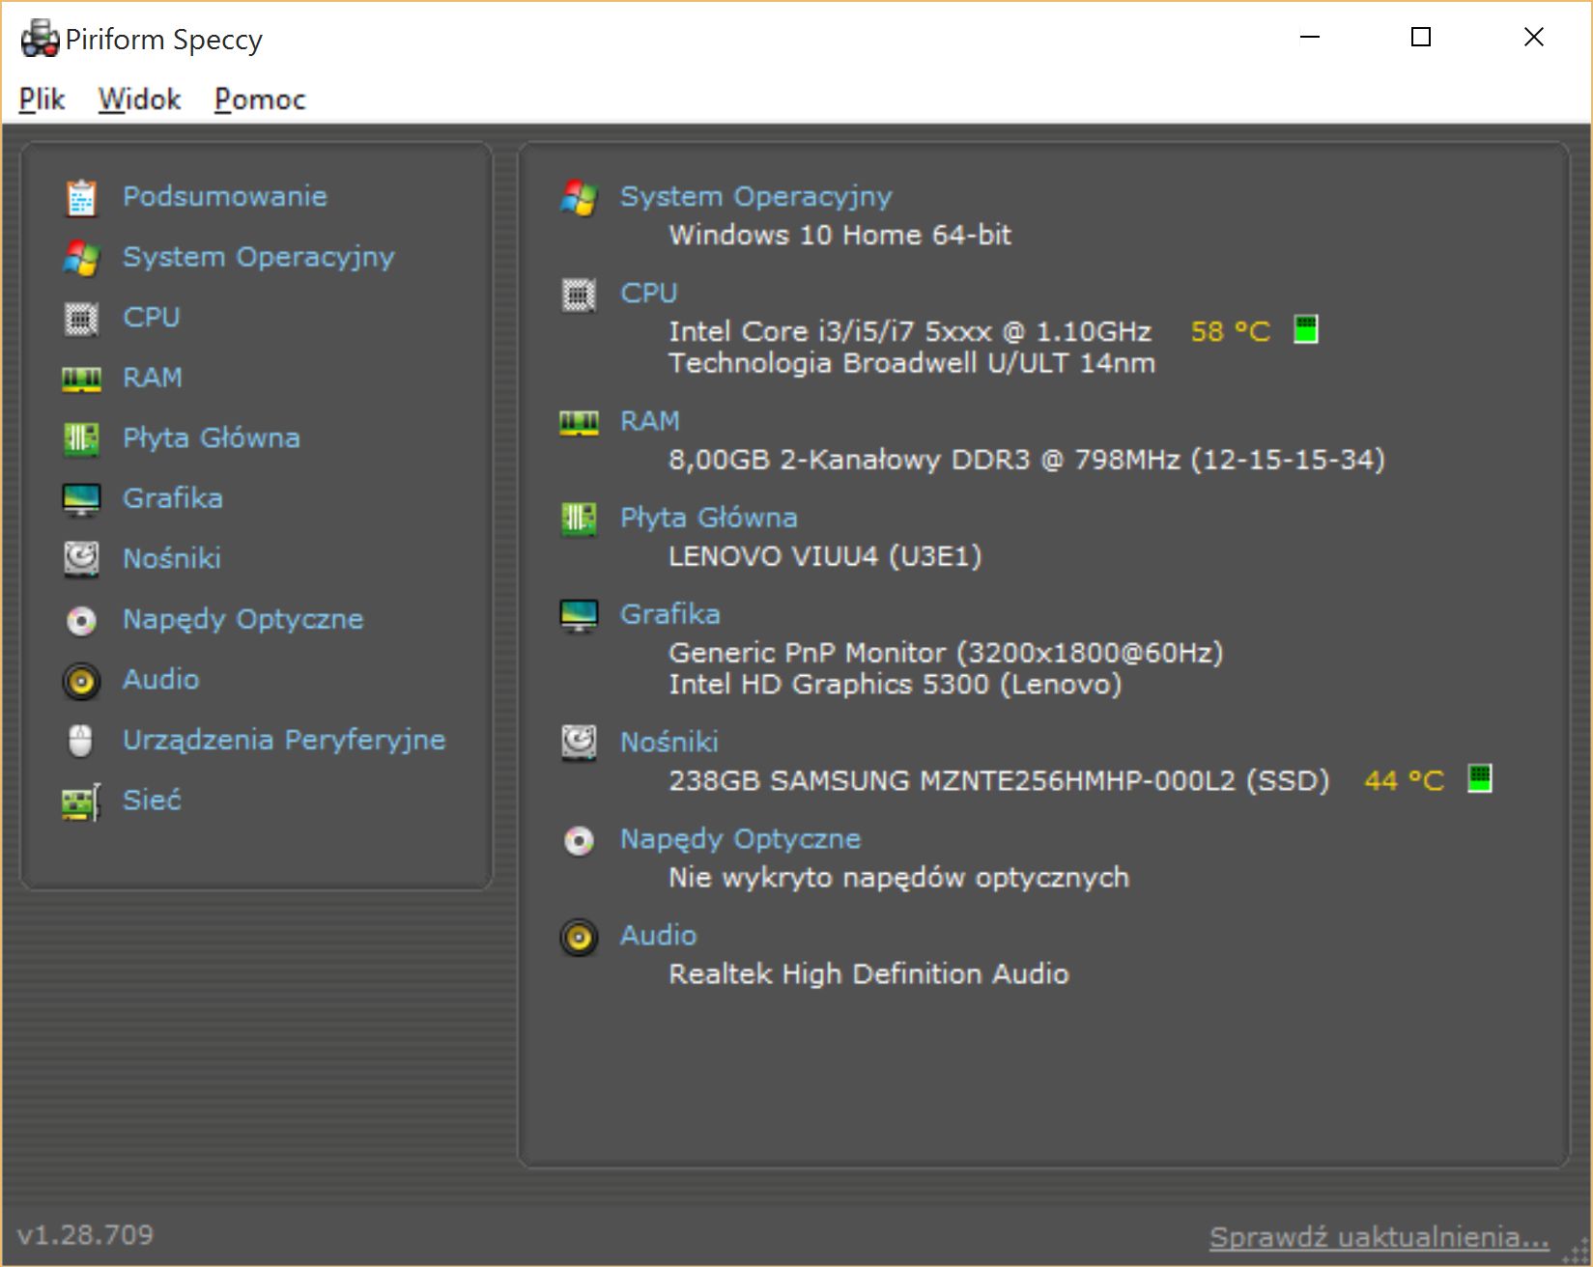Click the Windows 10 Home 64-bit text

pos(839,235)
